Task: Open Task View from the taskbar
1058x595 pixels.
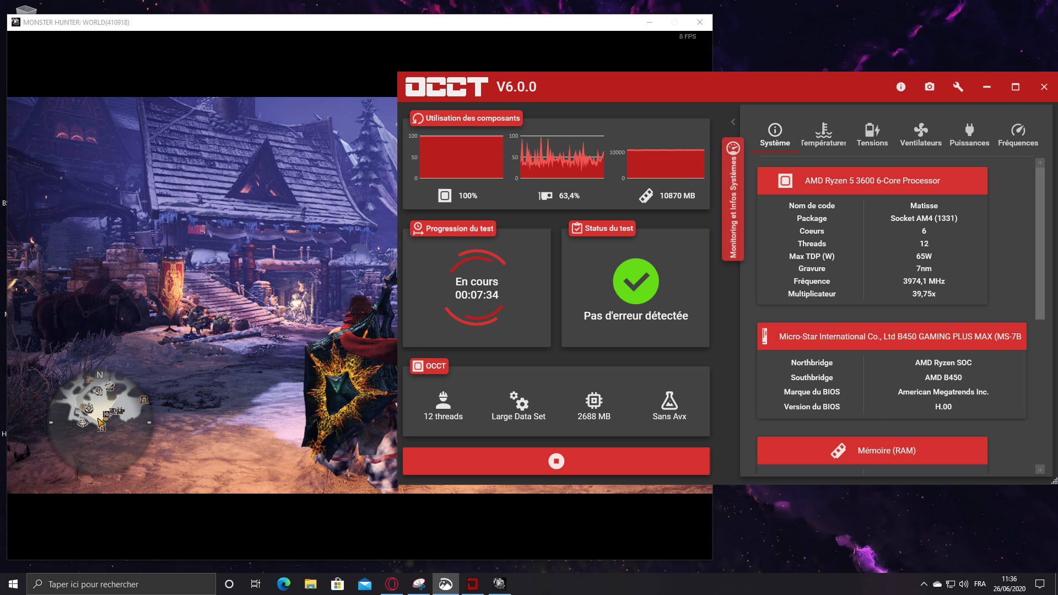Action: click(x=256, y=584)
